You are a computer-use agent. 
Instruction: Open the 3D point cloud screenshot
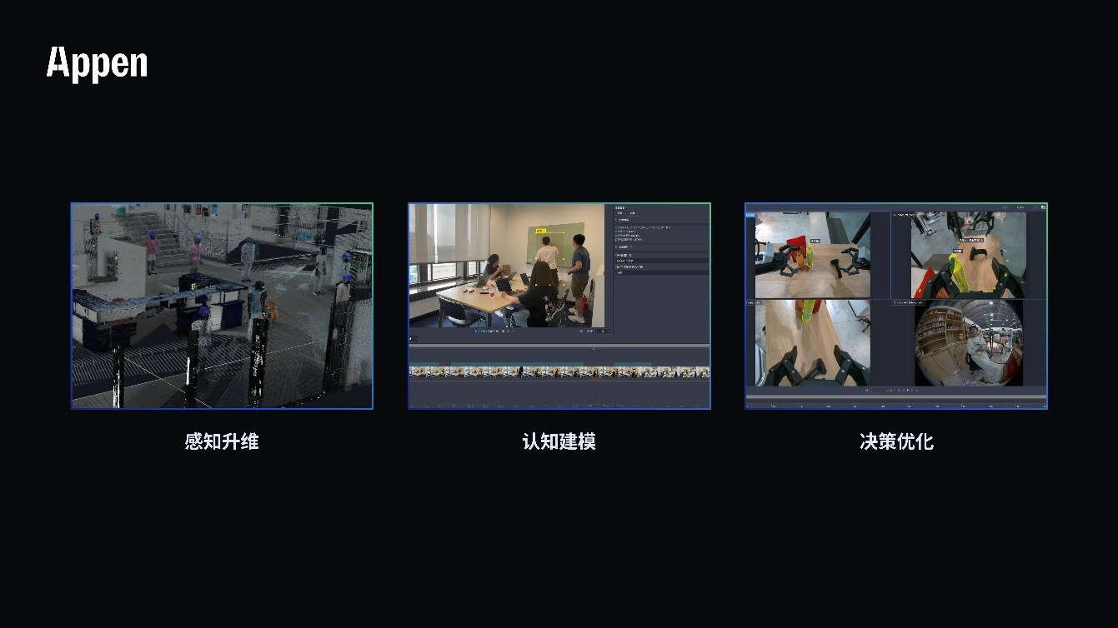click(222, 306)
